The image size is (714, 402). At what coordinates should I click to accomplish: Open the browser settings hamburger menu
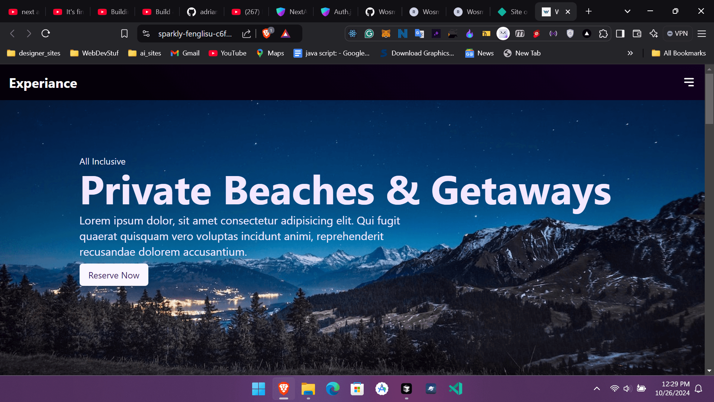tap(701, 33)
